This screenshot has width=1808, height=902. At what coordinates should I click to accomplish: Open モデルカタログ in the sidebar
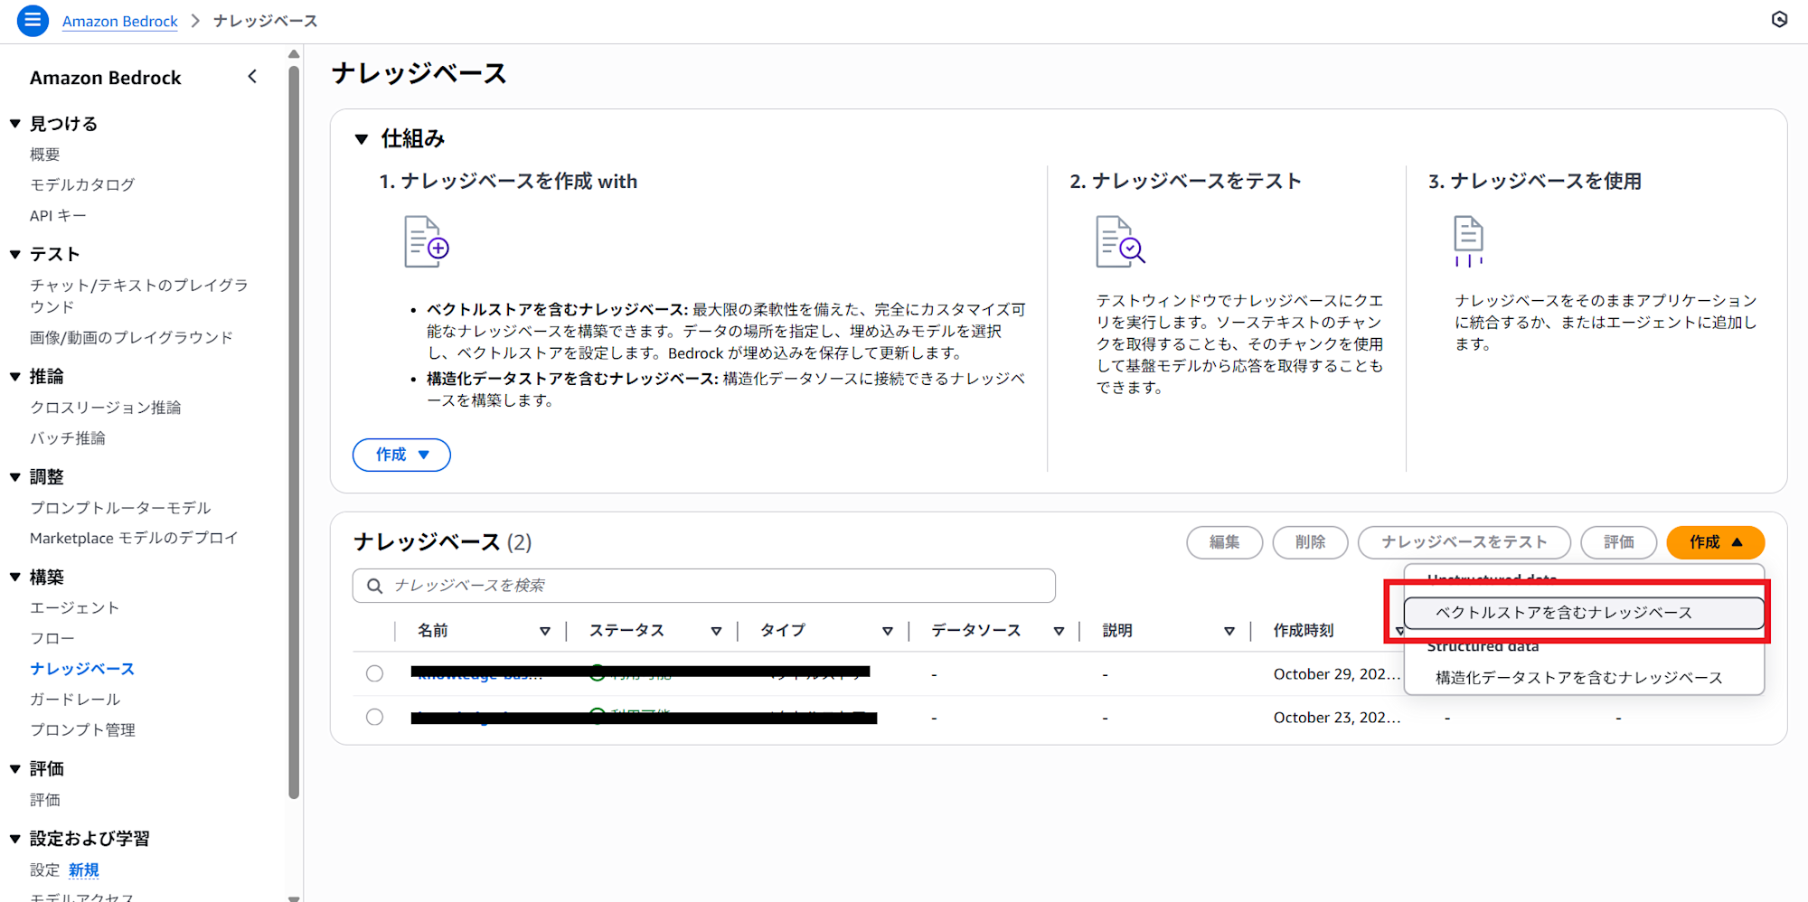pos(82,184)
